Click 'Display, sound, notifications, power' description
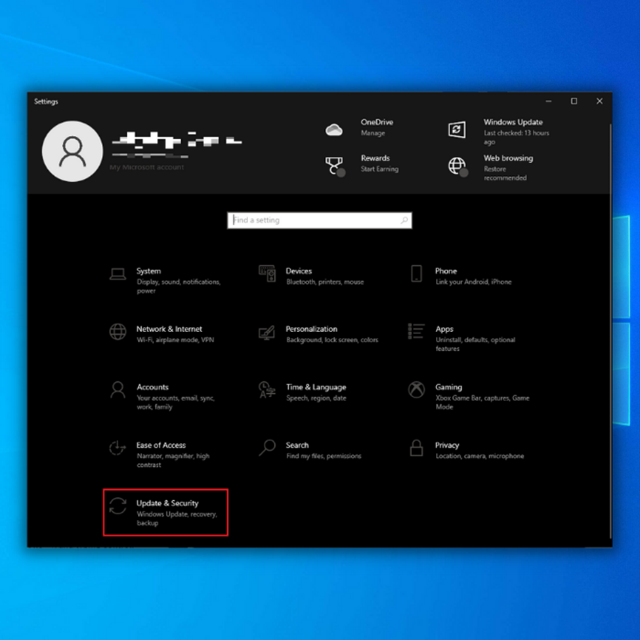 click(179, 286)
